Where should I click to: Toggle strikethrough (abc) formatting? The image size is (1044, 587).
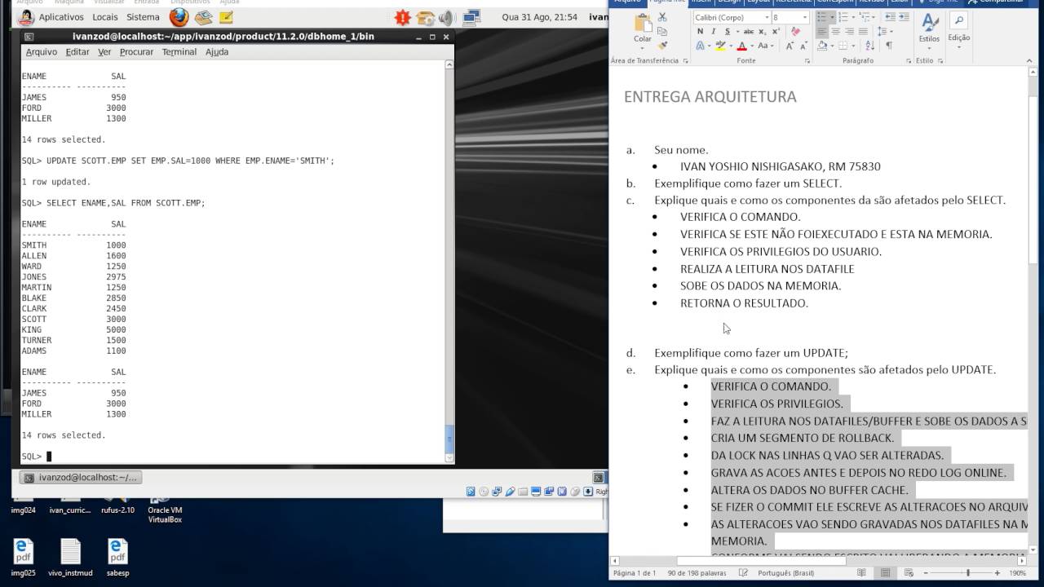748,32
